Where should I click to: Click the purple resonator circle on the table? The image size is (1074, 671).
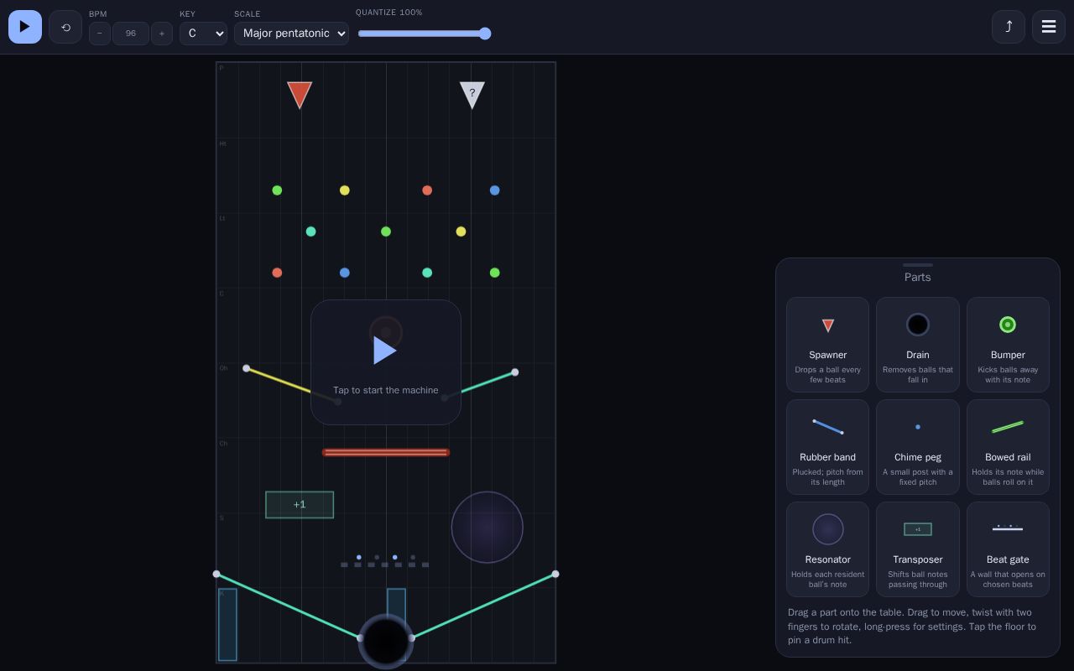(487, 528)
